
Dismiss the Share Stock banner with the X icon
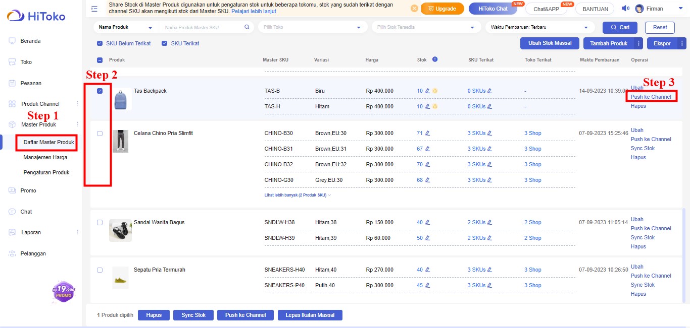point(414,9)
